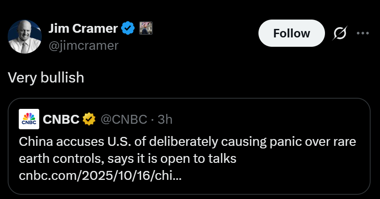Click the 3h timestamp on quoted post

[165, 119]
